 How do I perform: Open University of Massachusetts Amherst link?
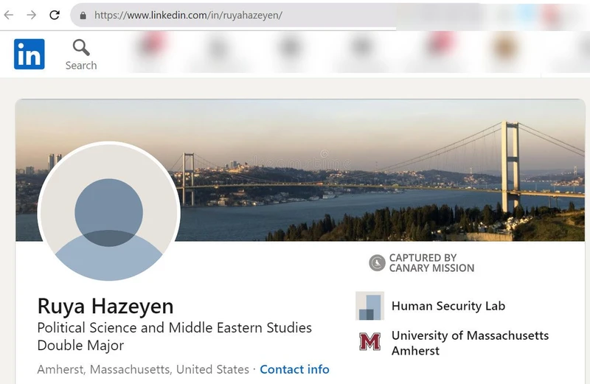pyautogui.click(x=470, y=343)
